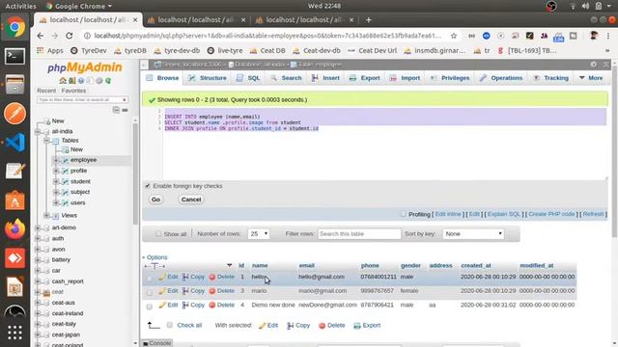The height and width of the screenshot is (347, 618).
Task: Expand the student table node
Action: click(56, 181)
